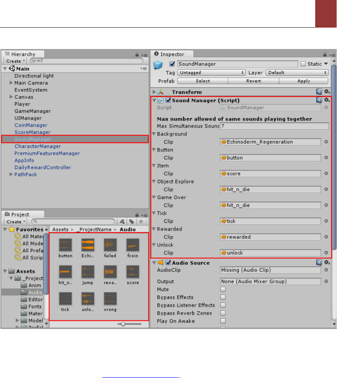Enable the Mute checkbox
Viewport: 337px width, 378px height.
pyautogui.click(x=223, y=289)
